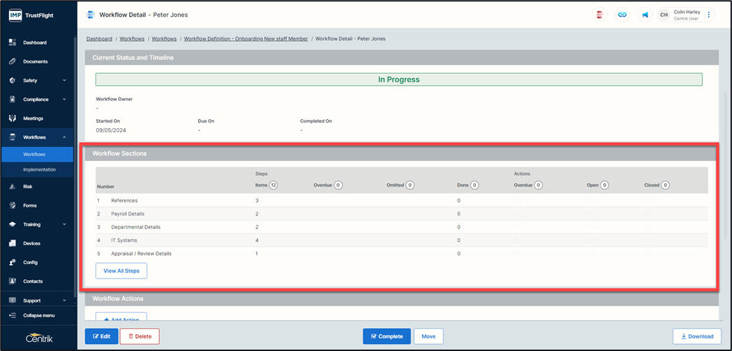Expand the Compliance sidebar submenu

64,100
